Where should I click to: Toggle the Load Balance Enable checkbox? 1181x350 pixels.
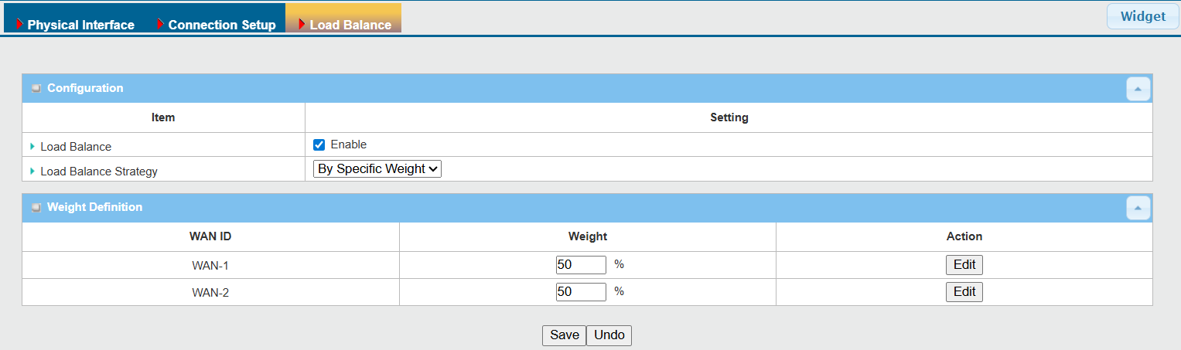(x=319, y=144)
